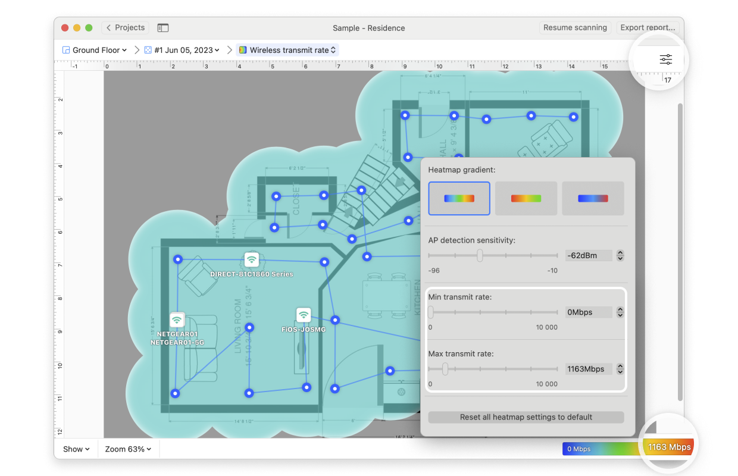This screenshot has width=738, height=476.
Task: Open the heatmap settings sliders icon
Action: point(665,59)
